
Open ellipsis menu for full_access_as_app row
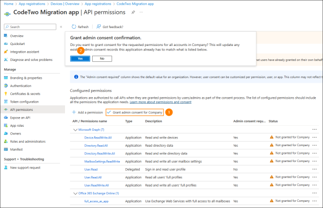314,201
